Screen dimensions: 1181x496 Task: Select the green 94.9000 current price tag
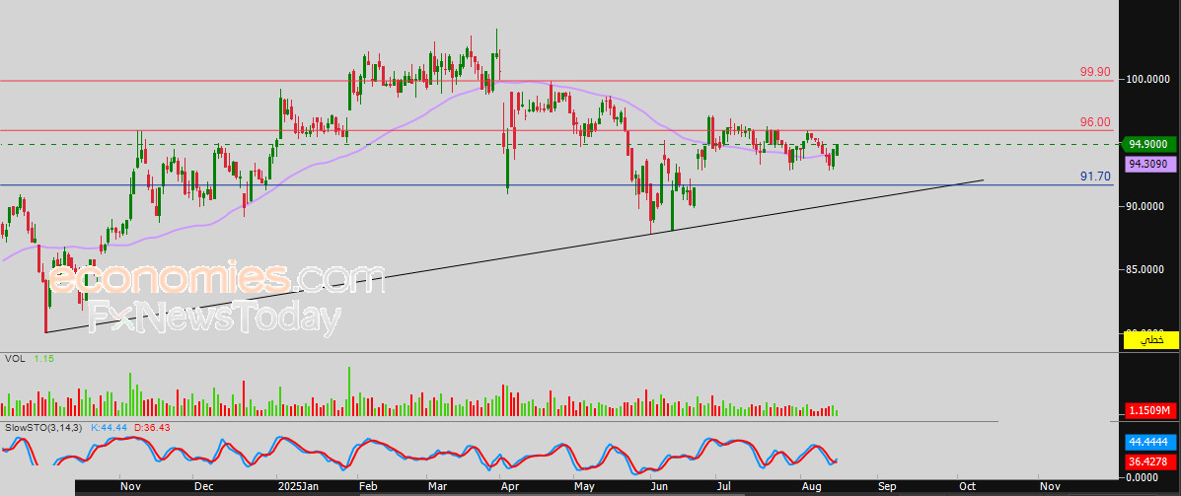tap(1150, 144)
